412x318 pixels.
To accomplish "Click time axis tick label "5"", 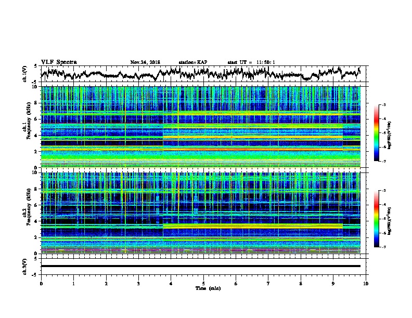I will [203, 284].
